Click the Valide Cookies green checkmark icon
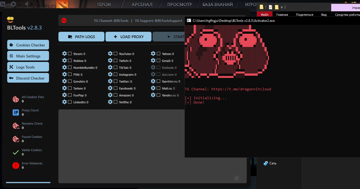This screenshot has width=360, height=189. (16, 152)
